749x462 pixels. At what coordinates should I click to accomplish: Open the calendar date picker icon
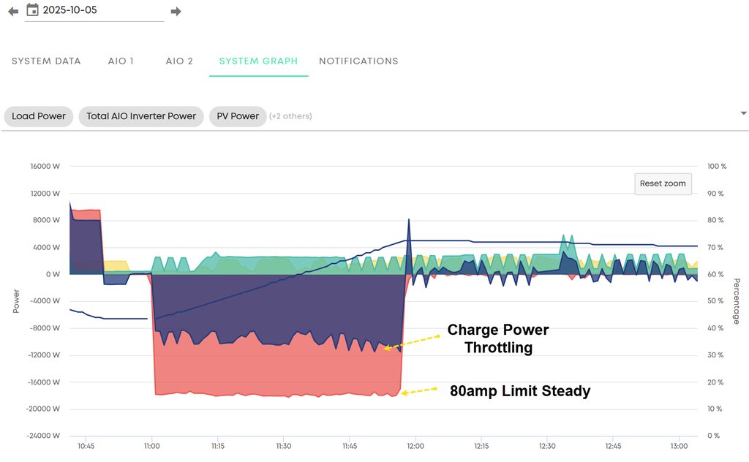point(32,10)
